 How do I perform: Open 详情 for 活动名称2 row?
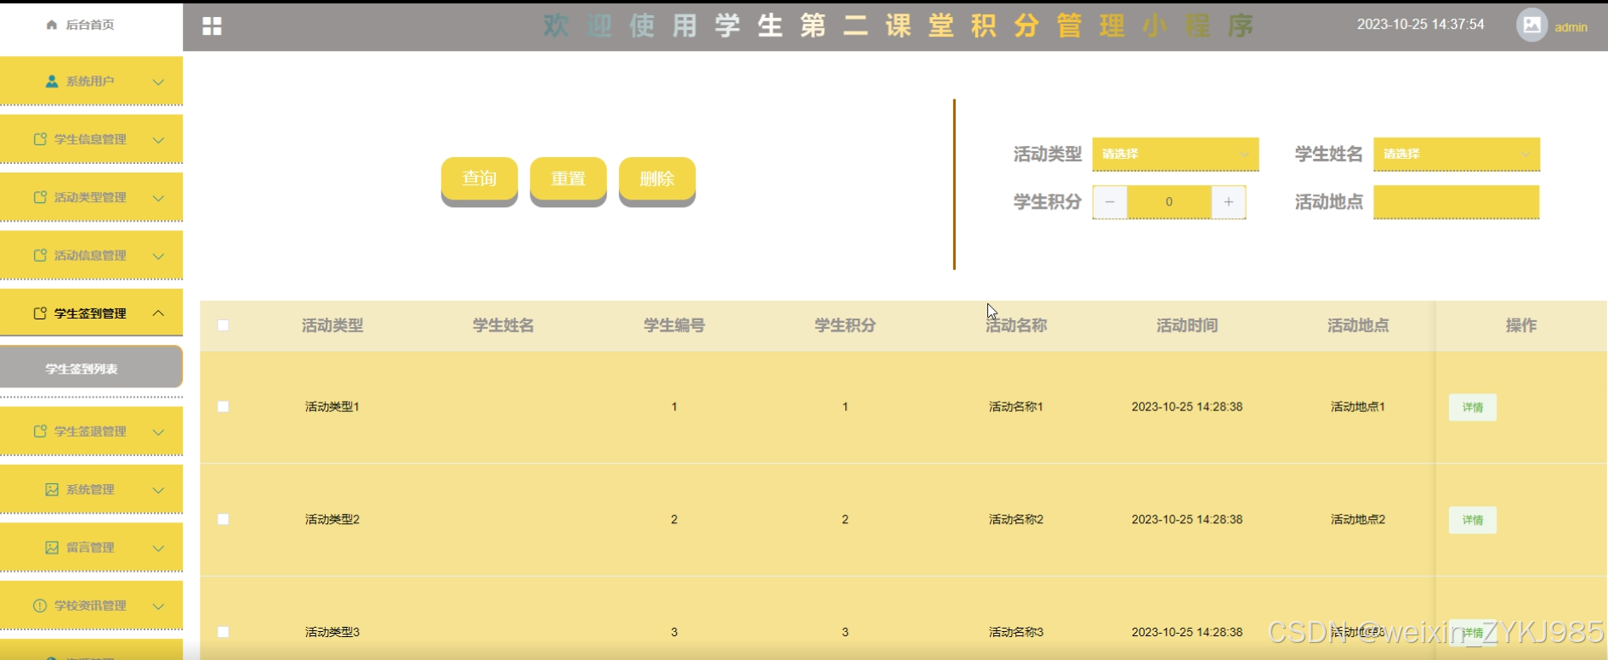[1473, 520]
